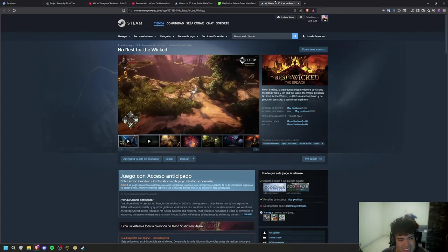Click recent reviews Muy positivas (833)
The height and width of the screenshot is (252, 448).
pos(296,108)
